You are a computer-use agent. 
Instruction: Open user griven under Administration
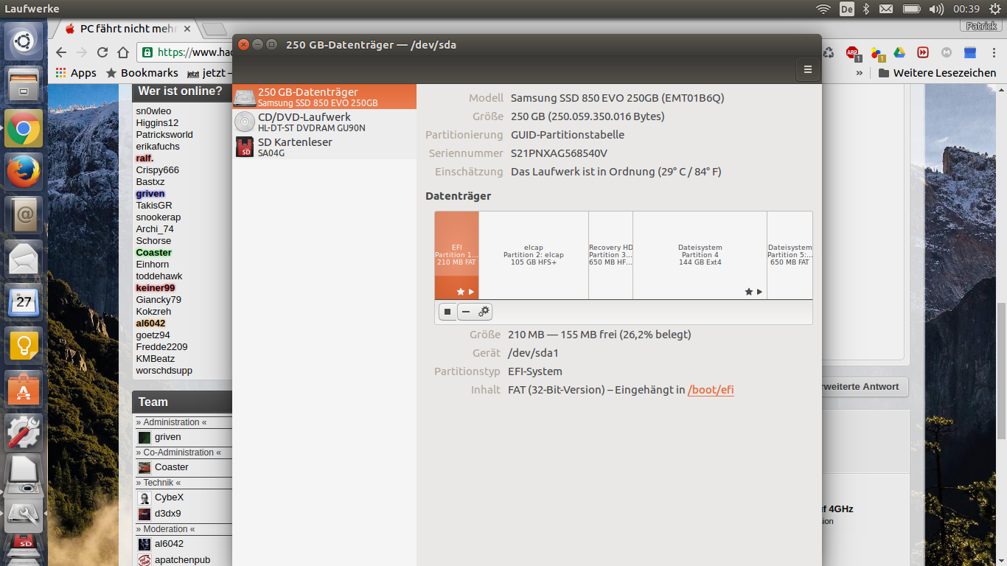click(x=167, y=437)
